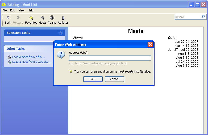Click the Other Tasks panel header
208x135 pixels.
(x=16, y=49)
